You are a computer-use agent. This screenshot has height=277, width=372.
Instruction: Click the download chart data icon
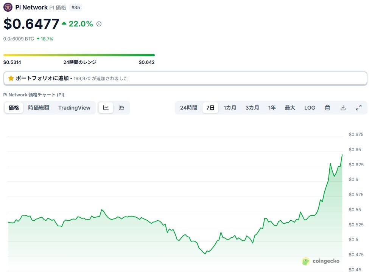[x=343, y=108]
